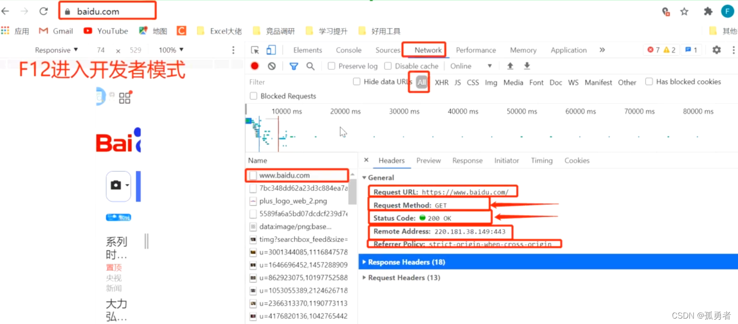The height and width of the screenshot is (324, 738).
Task: Switch to the Network tab
Action: point(428,50)
